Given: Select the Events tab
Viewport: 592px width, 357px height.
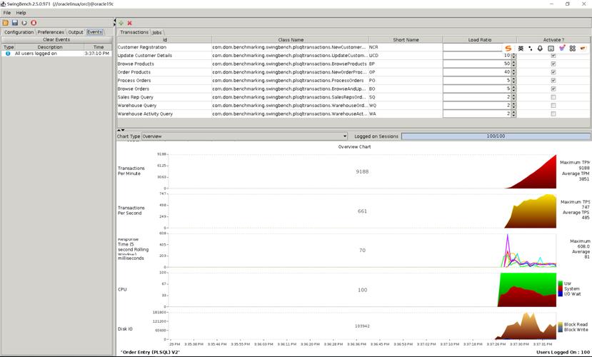Looking at the screenshot, I should [x=94, y=32].
